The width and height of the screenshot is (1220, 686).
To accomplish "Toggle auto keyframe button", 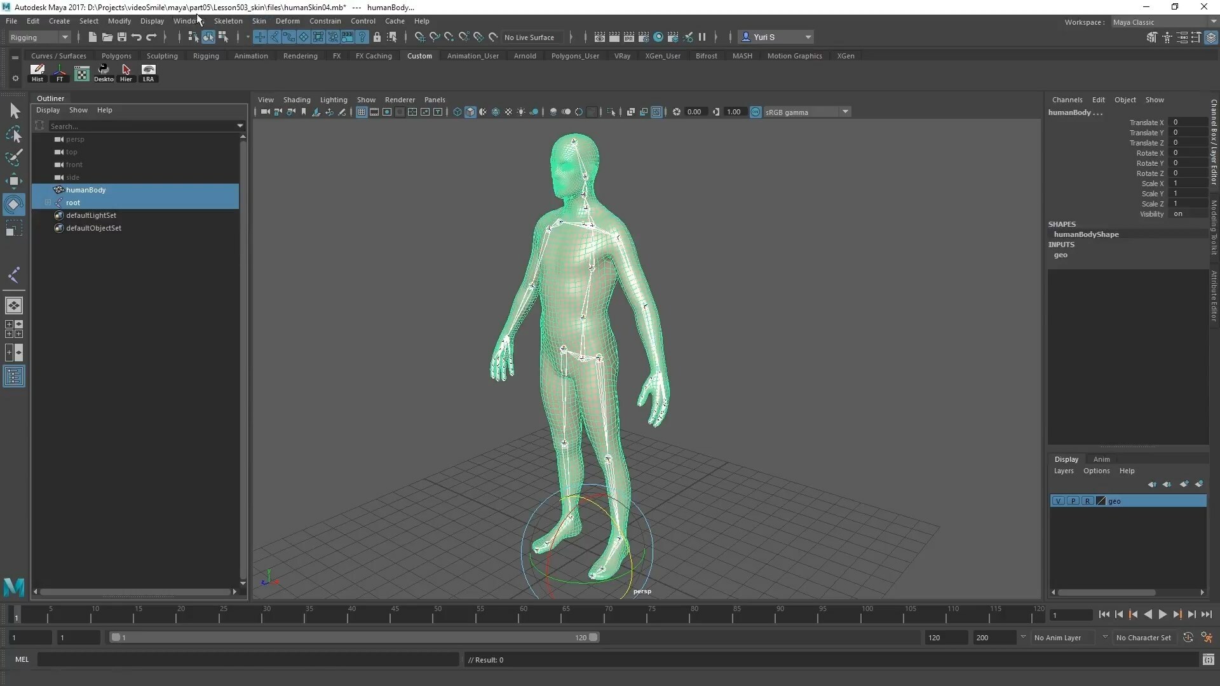I will [x=1188, y=637].
